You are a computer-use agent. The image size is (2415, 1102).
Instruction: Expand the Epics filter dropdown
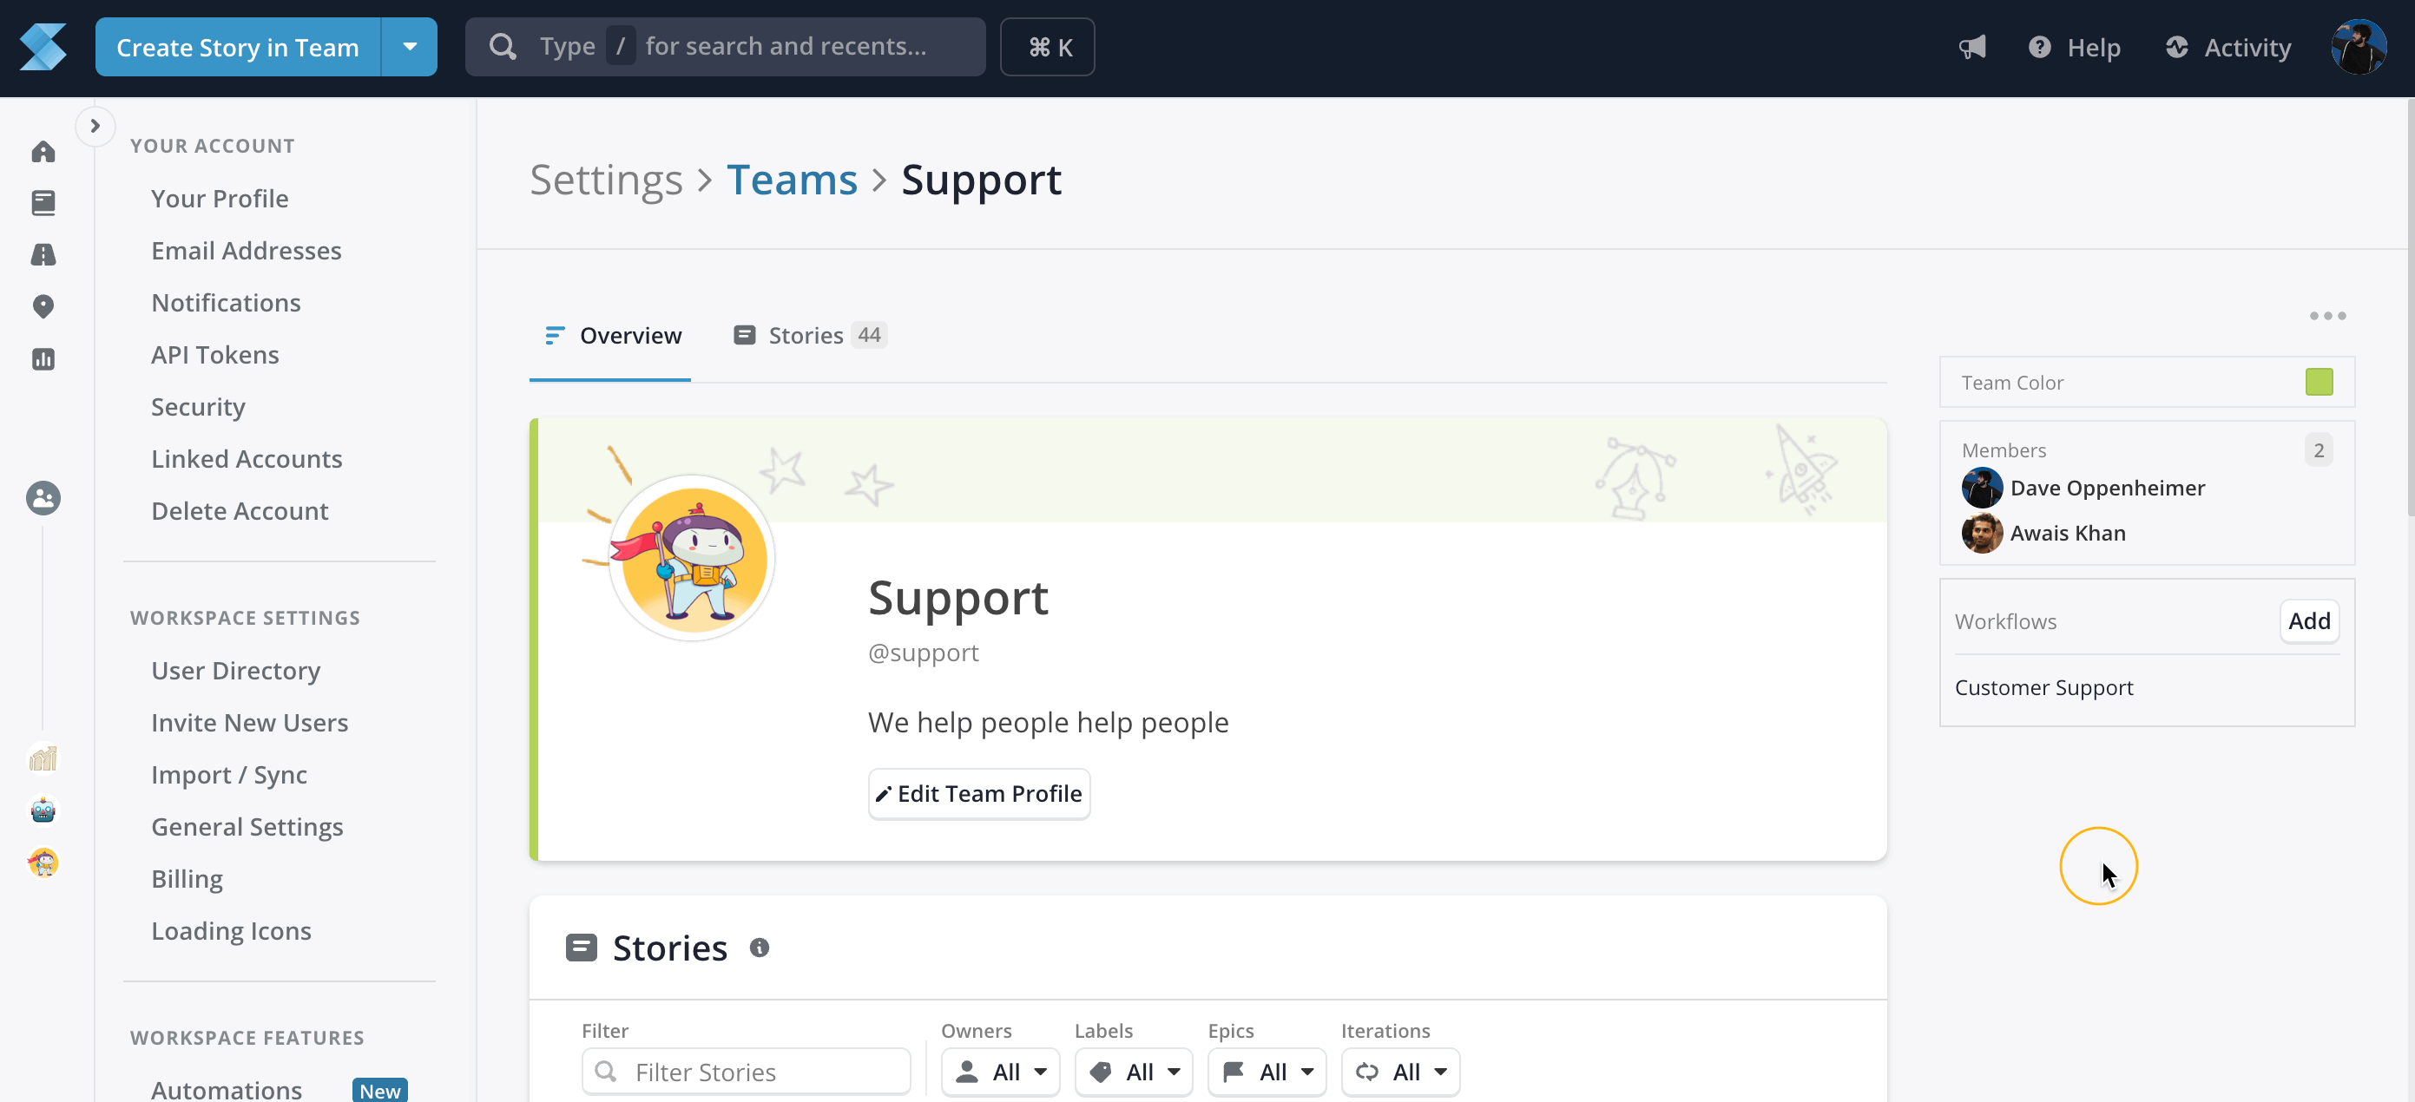click(1267, 1071)
